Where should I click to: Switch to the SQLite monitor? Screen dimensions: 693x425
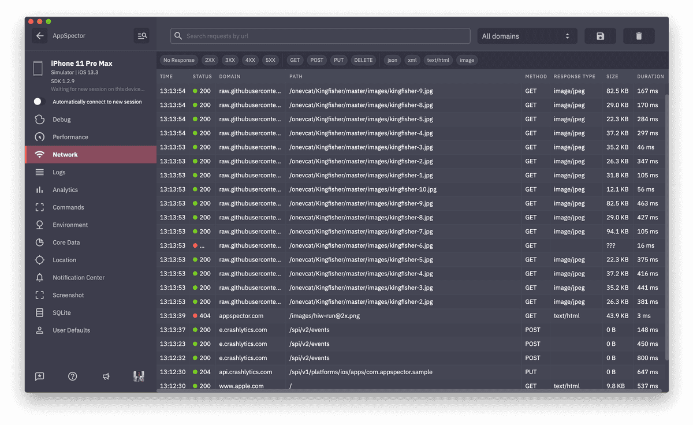click(62, 313)
